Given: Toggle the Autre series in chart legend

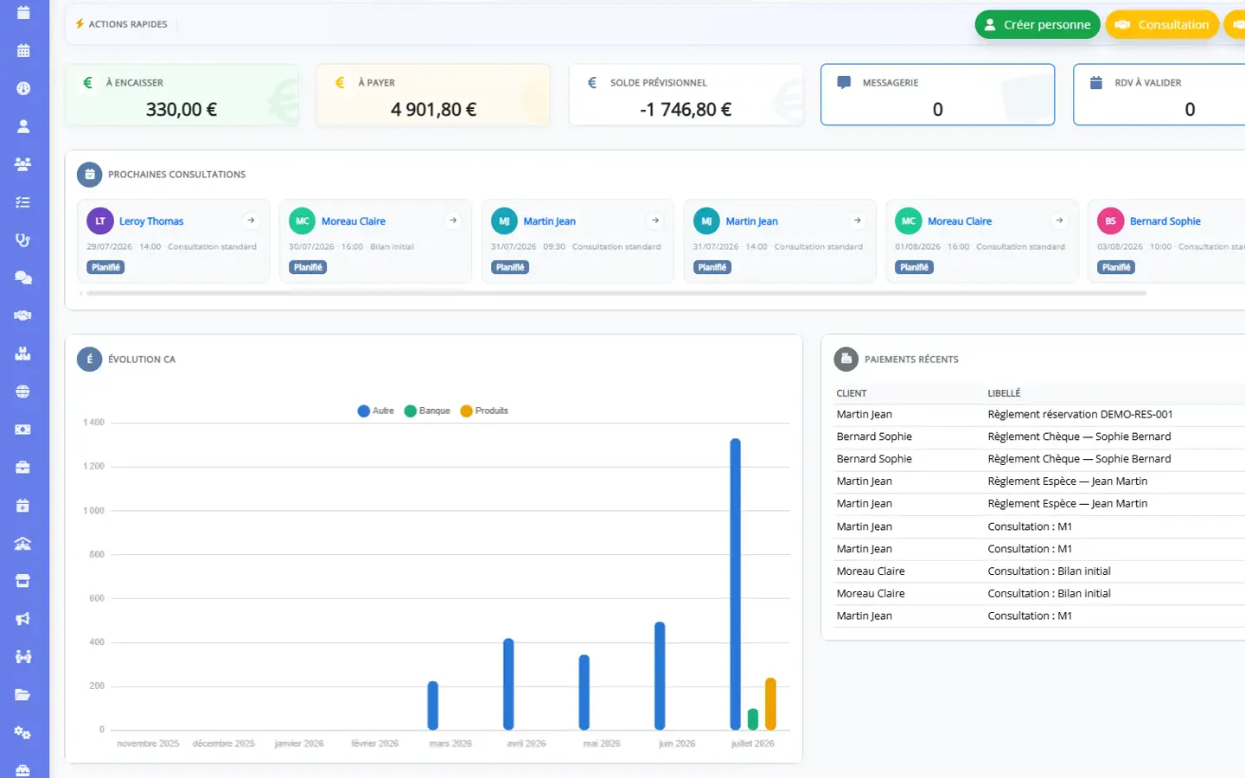Looking at the screenshot, I should pyautogui.click(x=376, y=411).
